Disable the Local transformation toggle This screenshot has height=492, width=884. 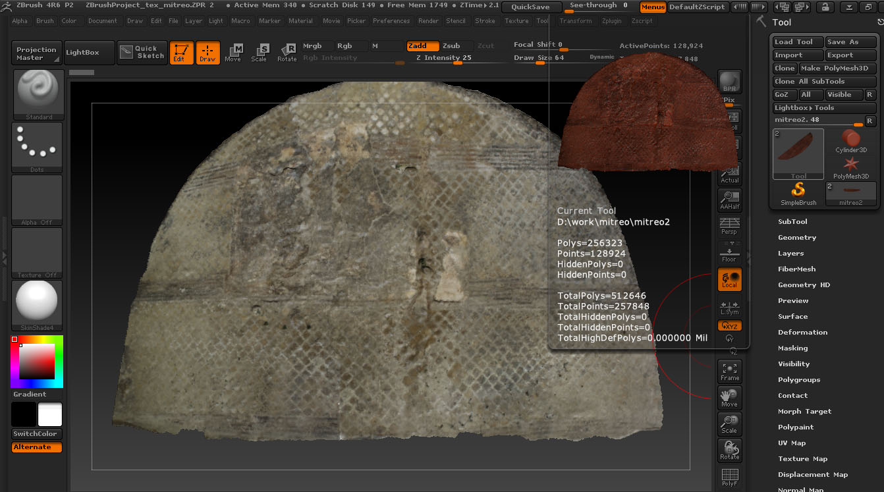click(729, 279)
